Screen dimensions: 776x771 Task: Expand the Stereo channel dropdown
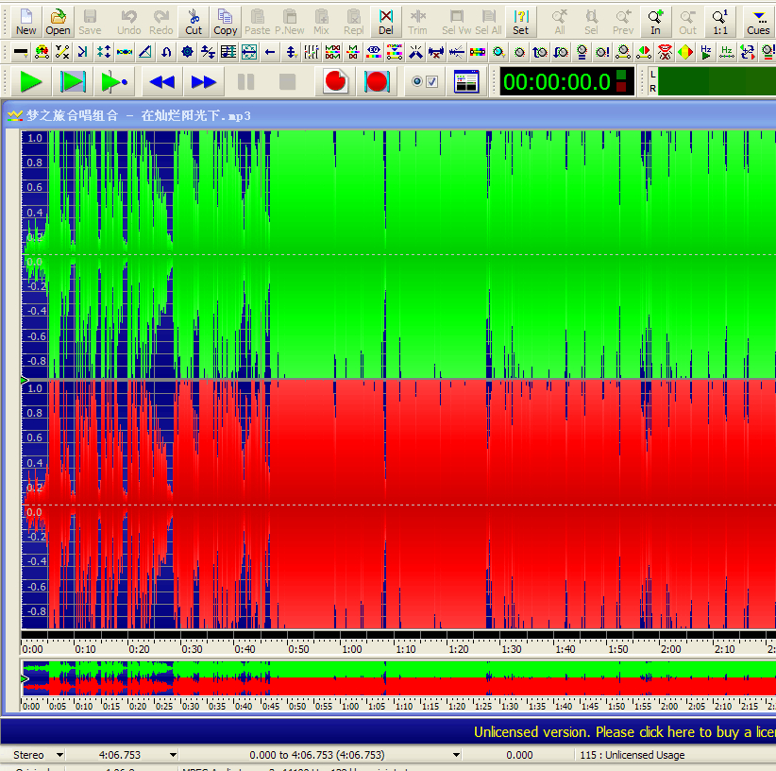click(60, 755)
